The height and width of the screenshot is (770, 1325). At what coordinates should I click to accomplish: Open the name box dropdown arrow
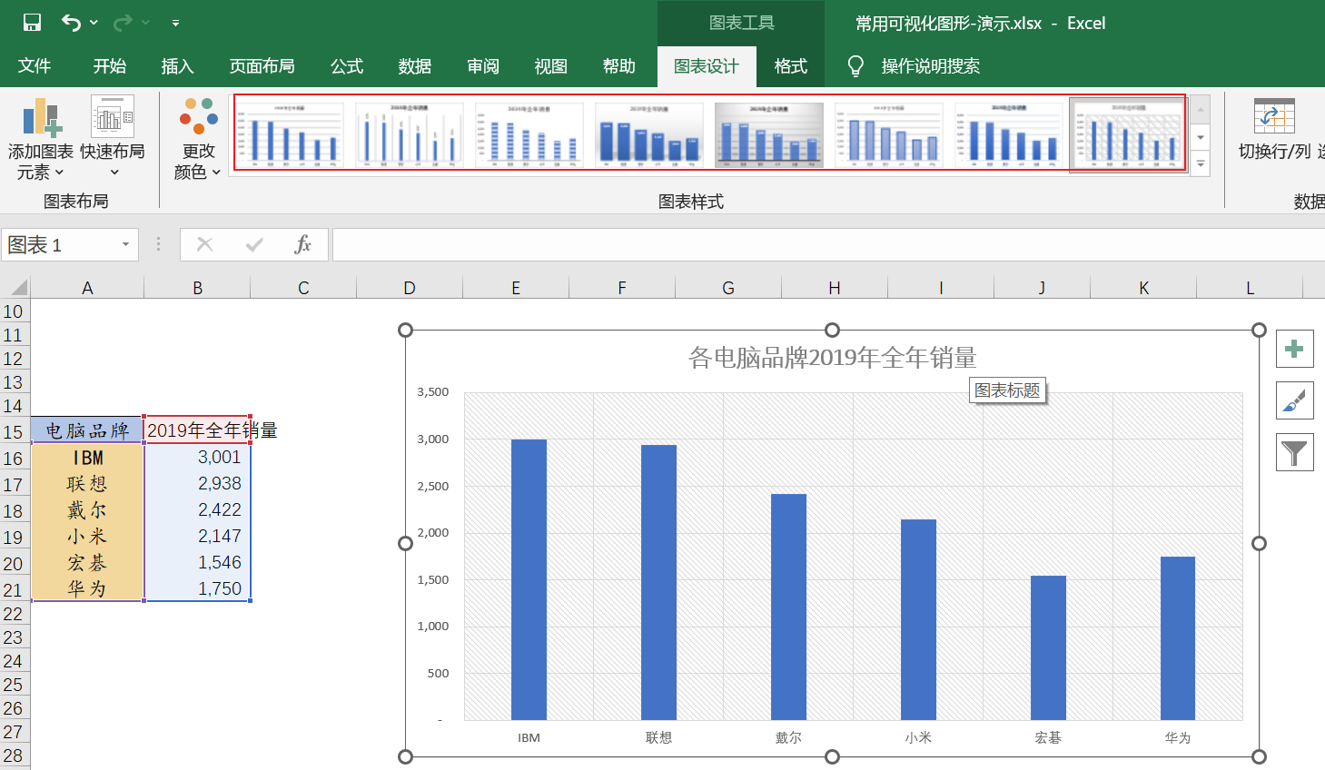point(125,245)
